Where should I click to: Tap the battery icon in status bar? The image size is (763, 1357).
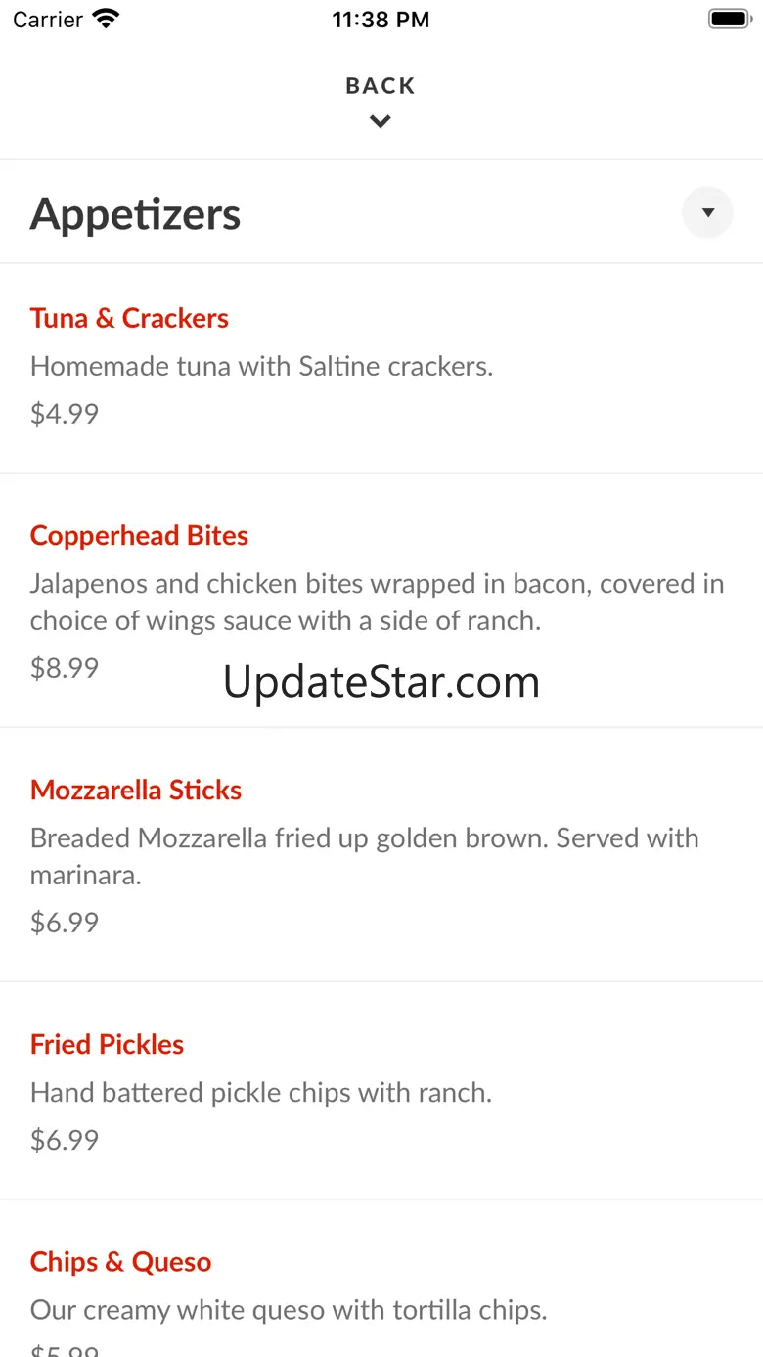coord(728,19)
